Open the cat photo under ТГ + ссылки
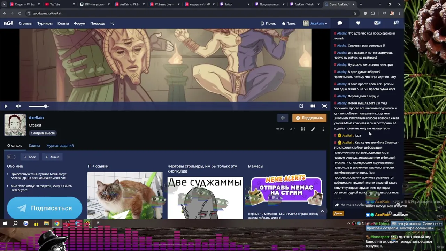This screenshot has width=446, height=251. pos(125,195)
